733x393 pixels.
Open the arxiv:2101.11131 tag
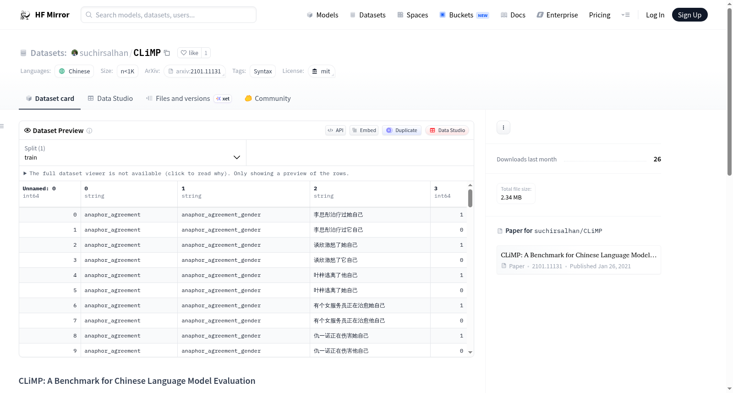(195, 71)
